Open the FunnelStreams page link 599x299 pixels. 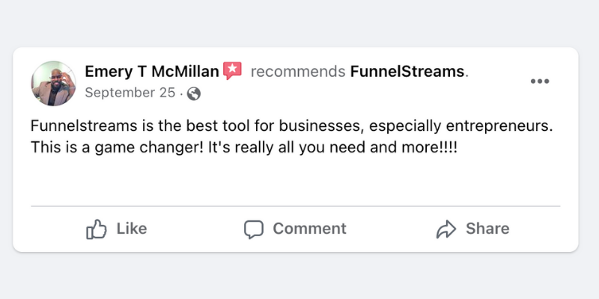coord(407,71)
